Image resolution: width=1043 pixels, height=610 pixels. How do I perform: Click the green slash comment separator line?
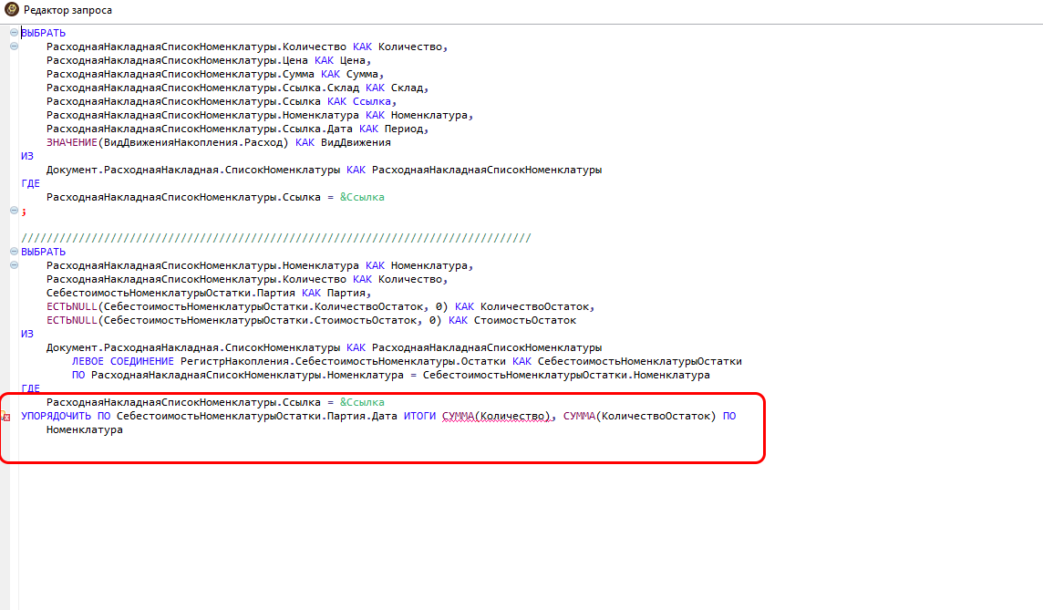(276, 237)
